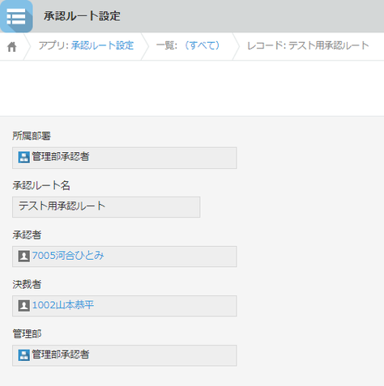The image size is (384, 386).
Task: Click the 所属部署 field label
Action: [x=32, y=136]
